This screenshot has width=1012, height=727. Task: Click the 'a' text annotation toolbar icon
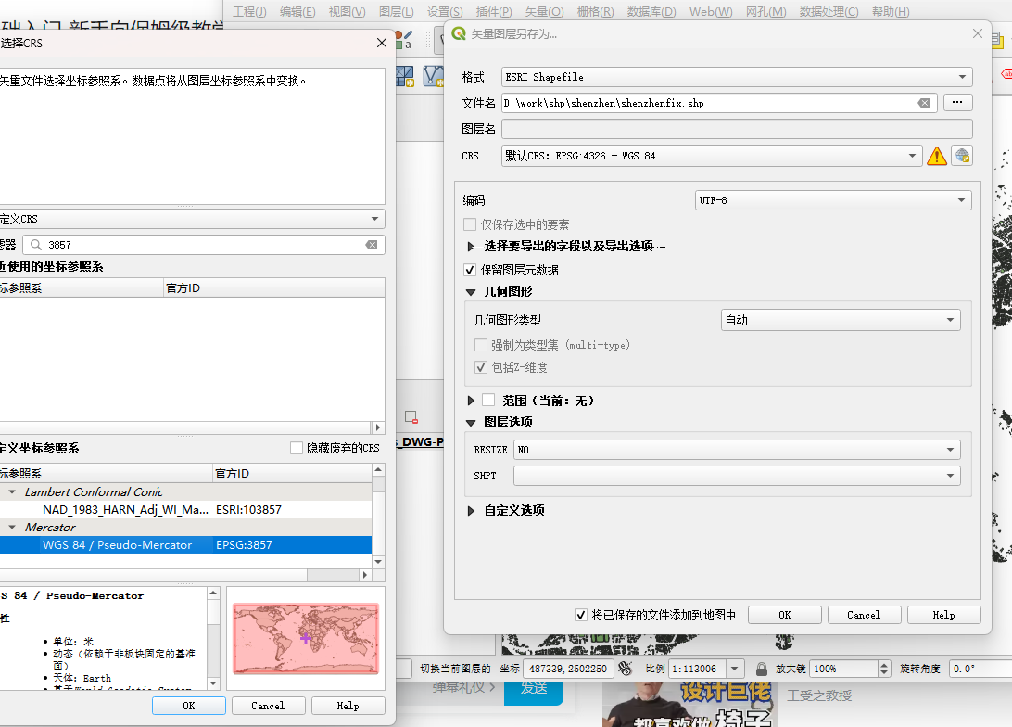(x=409, y=44)
